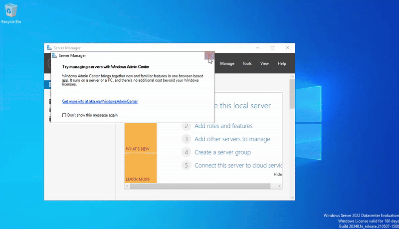The height and width of the screenshot is (229, 399).
Task: Select the LEARN MORE tile
Action: tap(141, 168)
